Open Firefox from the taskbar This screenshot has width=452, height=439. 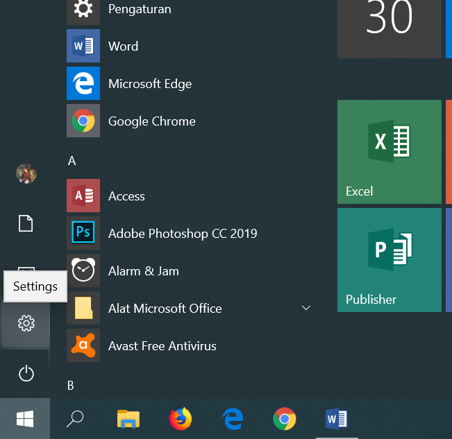[x=180, y=419]
